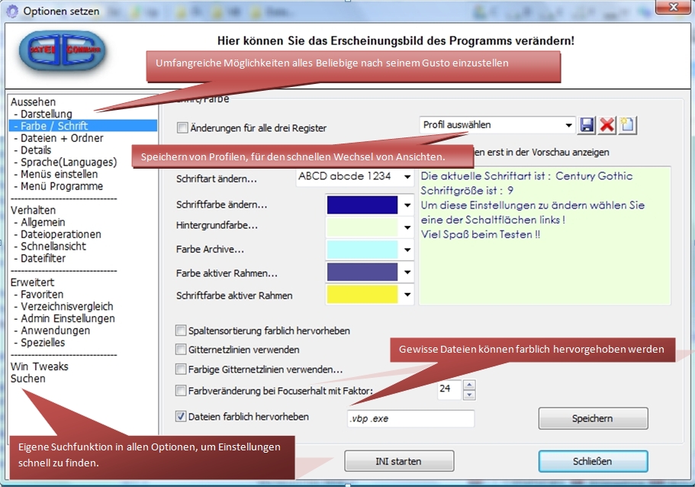This screenshot has width=695, height=487.
Task: Open the Schriftfarbe ändern color dropdown arrow
Action: coord(407,205)
